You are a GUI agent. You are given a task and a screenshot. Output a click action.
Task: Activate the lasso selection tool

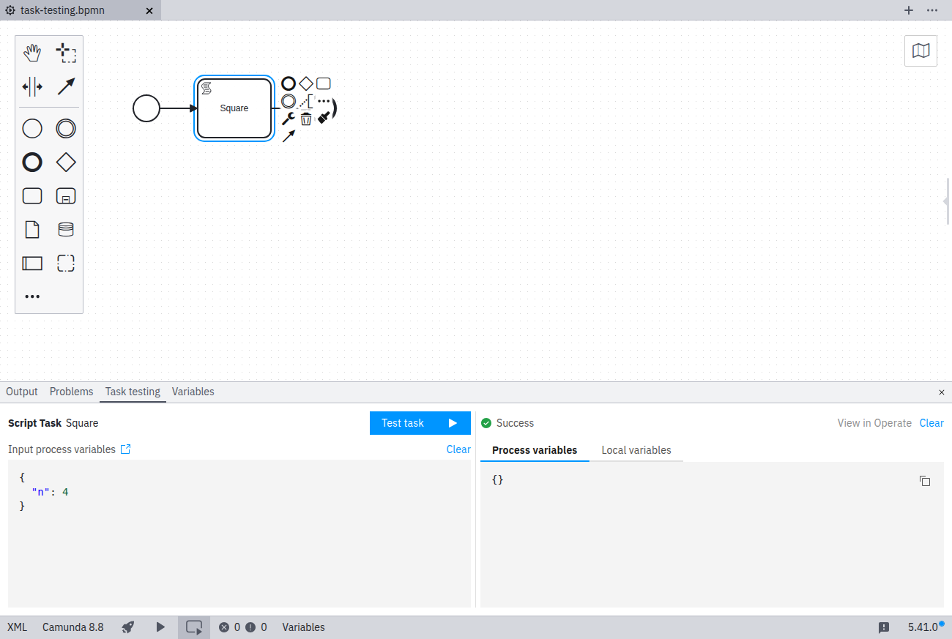[x=66, y=53]
